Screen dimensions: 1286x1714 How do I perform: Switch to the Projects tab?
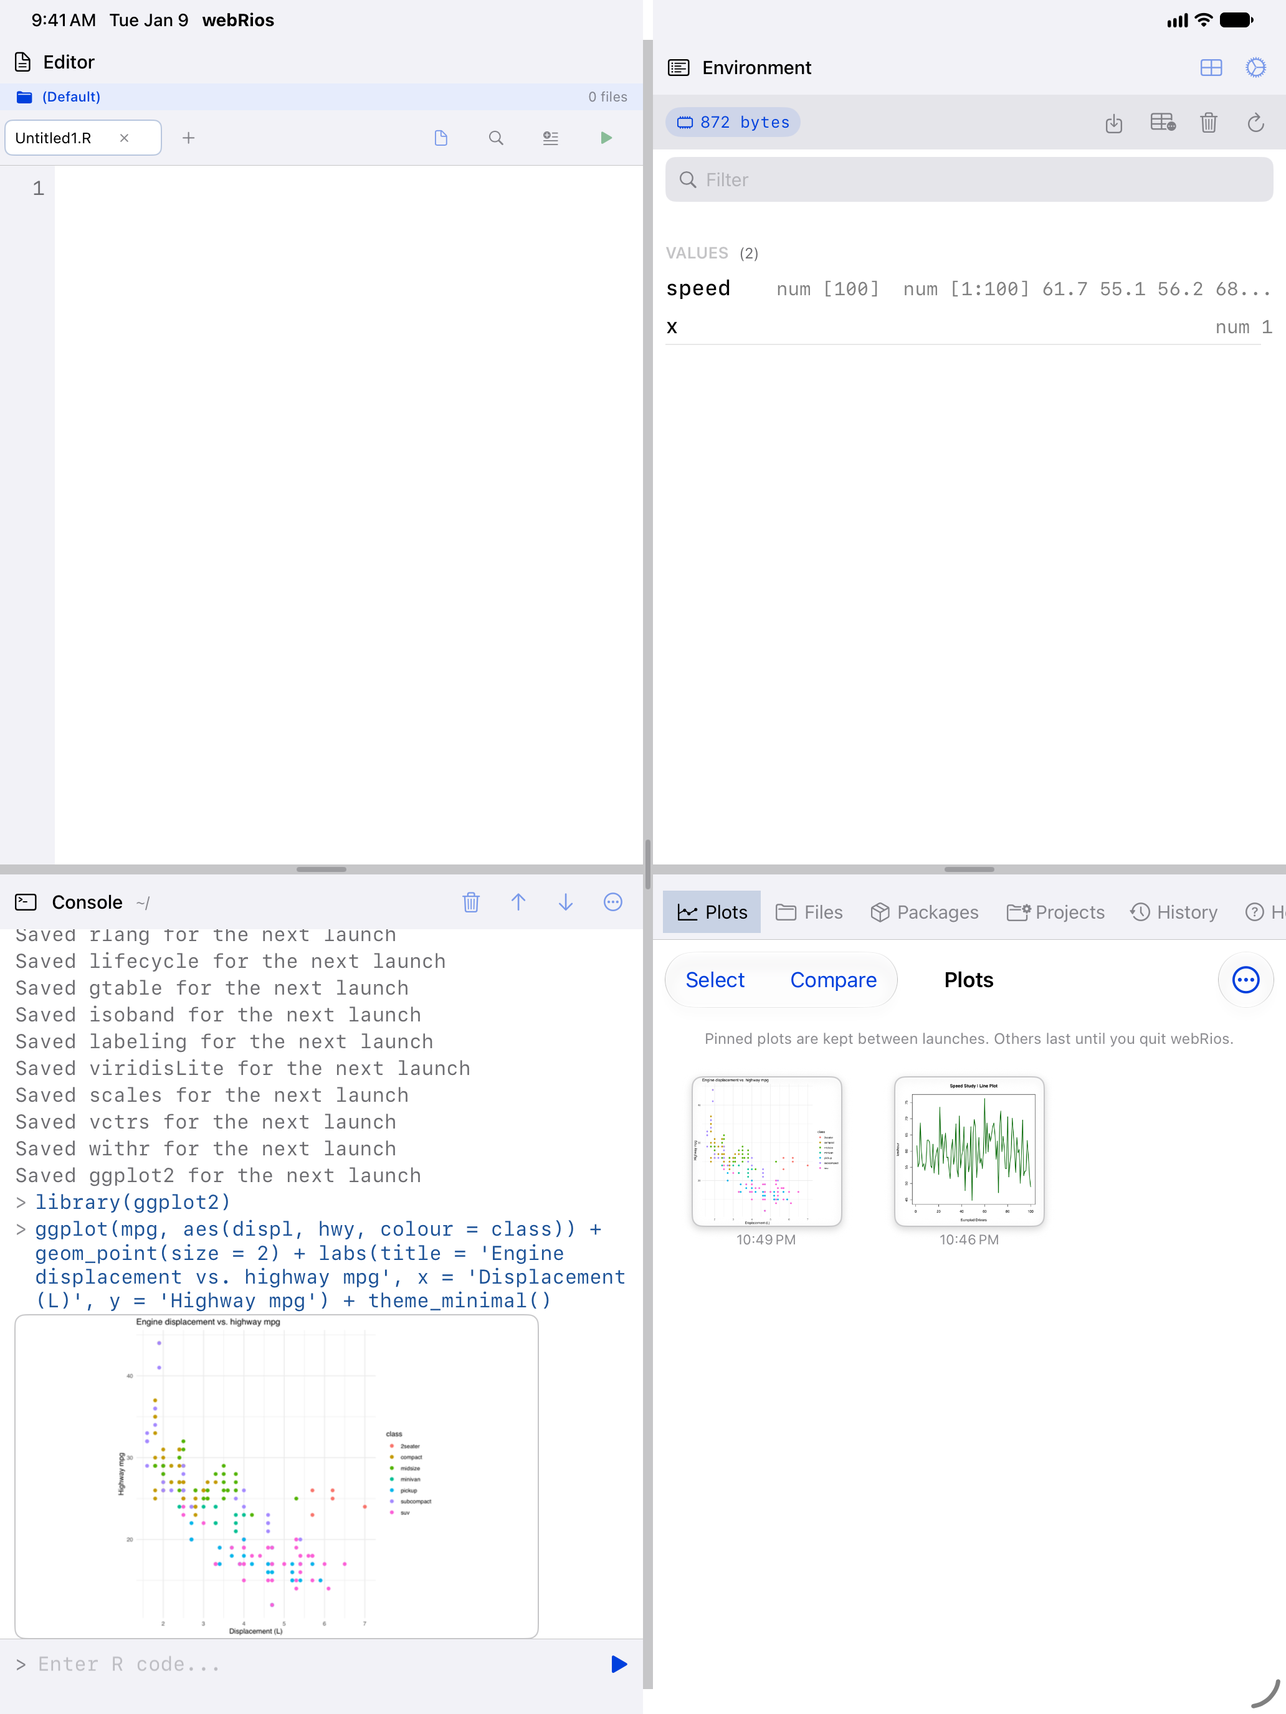click(x=1055, y=912)
